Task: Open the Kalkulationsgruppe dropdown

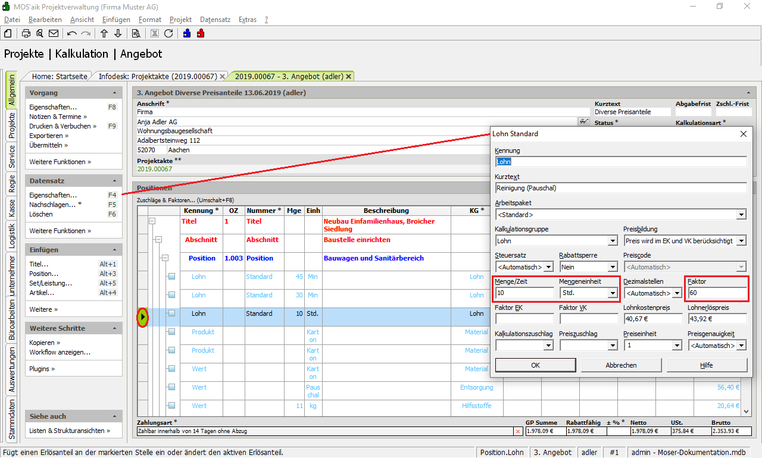Action: 613,241
